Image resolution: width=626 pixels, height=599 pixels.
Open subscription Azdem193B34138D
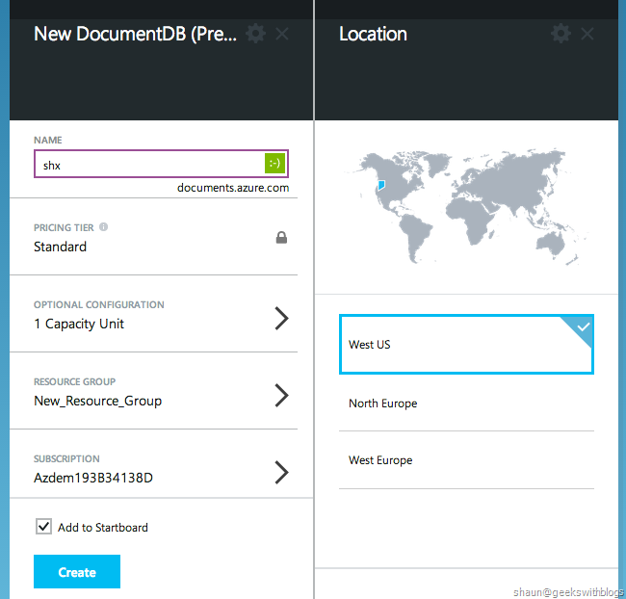click(x=93, y=478)
